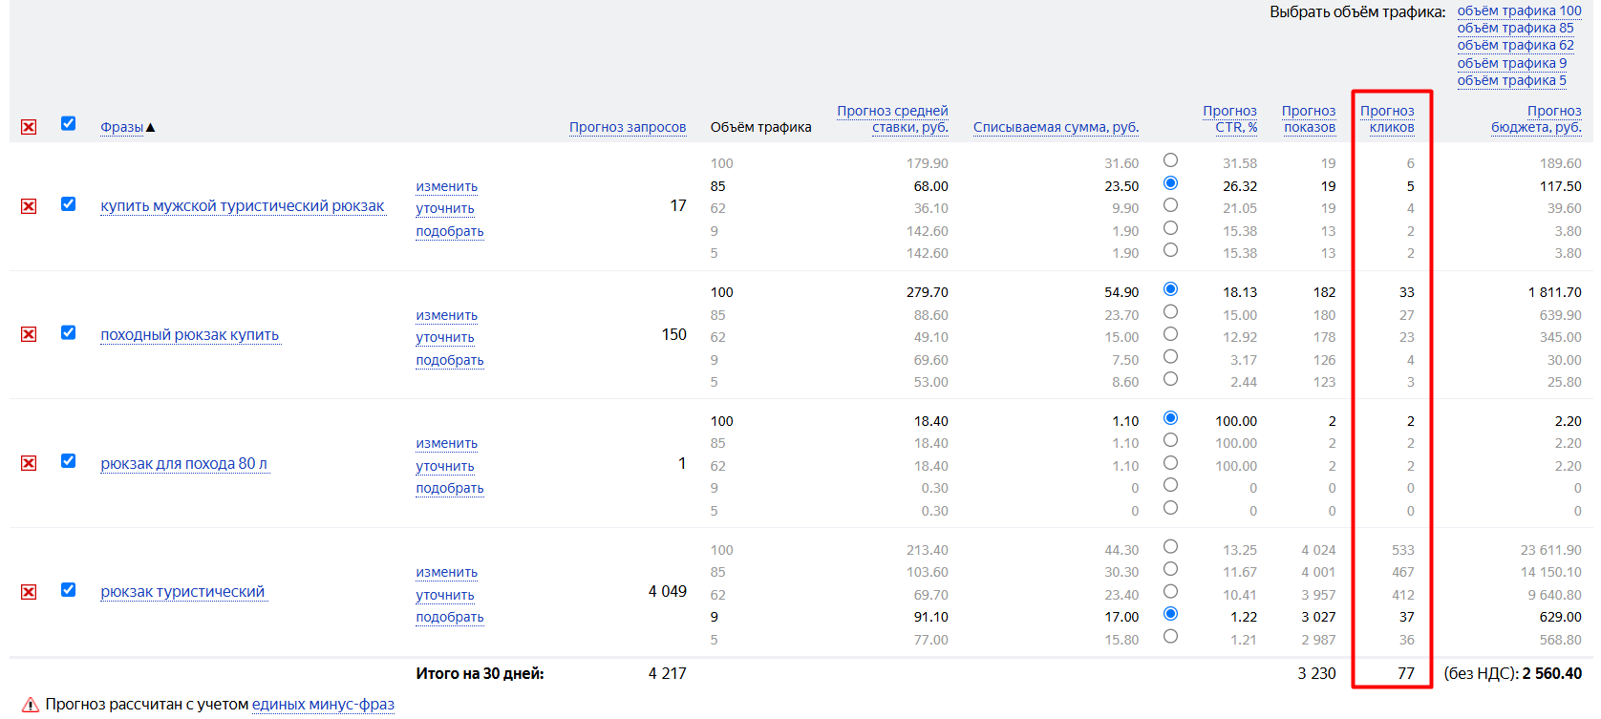Open phrase 'купить мужской туристический рюкзак'
1601x719 pixels.
coord(243,206)
